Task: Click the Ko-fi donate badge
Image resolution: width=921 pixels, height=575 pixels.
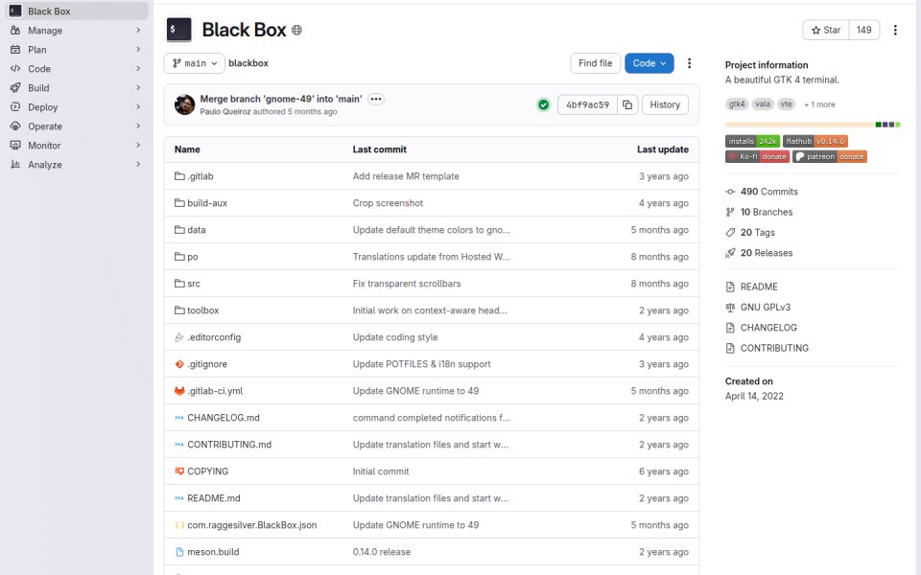Action: 757,156
